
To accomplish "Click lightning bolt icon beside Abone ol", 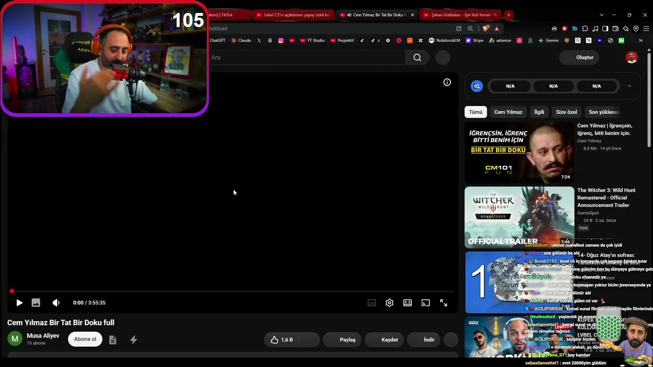I will pos(133,339).
